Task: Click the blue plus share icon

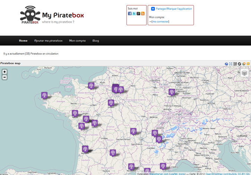Action: (x=153, y=9)
